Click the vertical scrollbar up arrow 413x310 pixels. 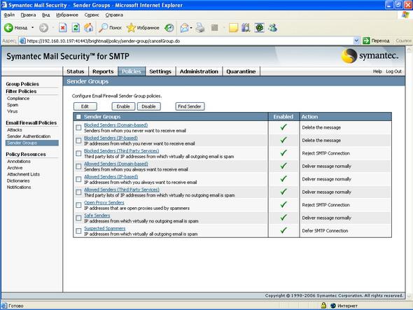tap(409, 50)
